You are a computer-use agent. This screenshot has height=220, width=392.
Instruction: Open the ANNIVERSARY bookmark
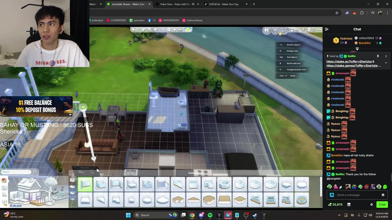coord(169,20)
